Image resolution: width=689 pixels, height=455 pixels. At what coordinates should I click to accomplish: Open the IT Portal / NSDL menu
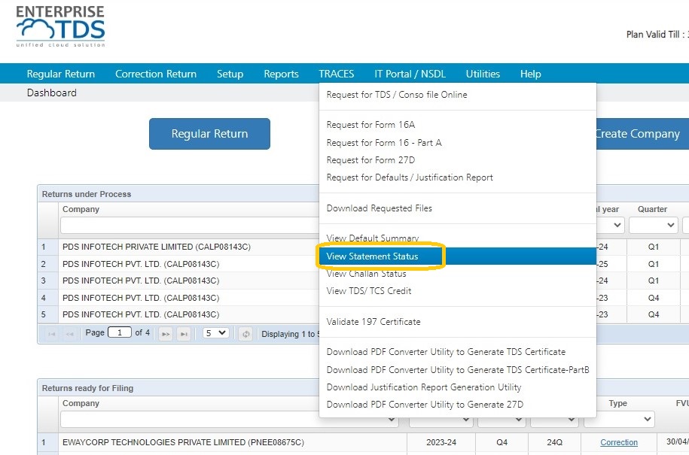pos(410,74)
